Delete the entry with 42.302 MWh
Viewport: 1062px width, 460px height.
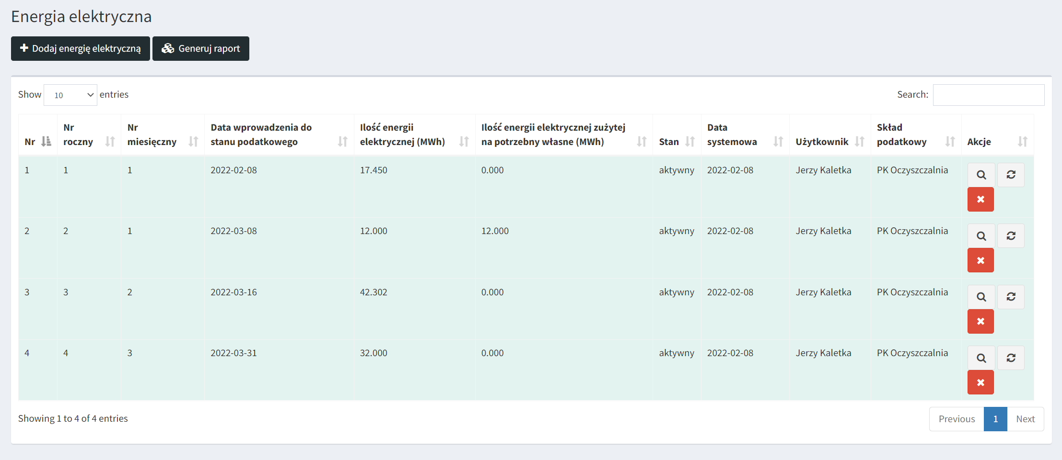pos(980,321)
